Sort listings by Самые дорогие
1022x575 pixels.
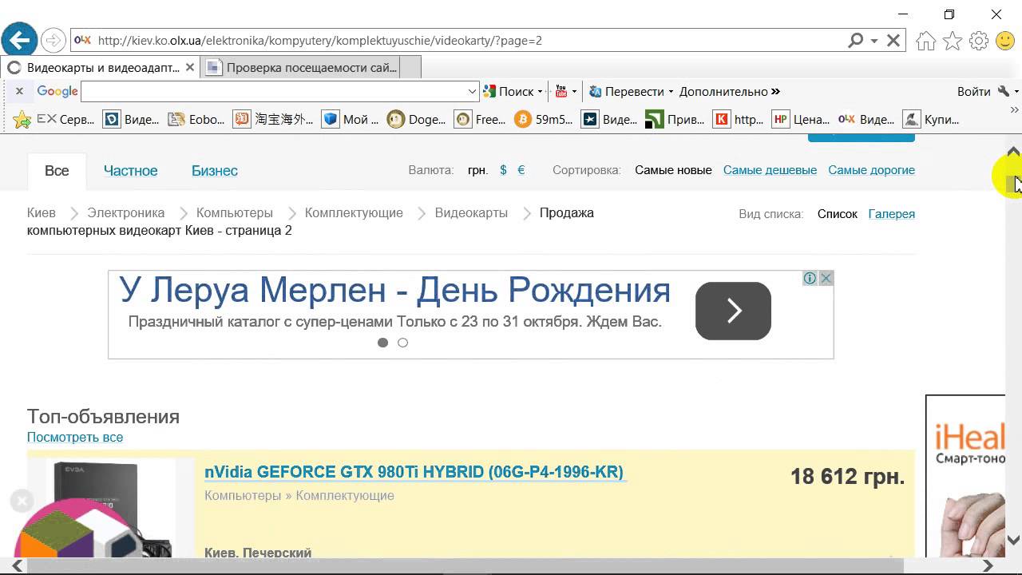871,170
